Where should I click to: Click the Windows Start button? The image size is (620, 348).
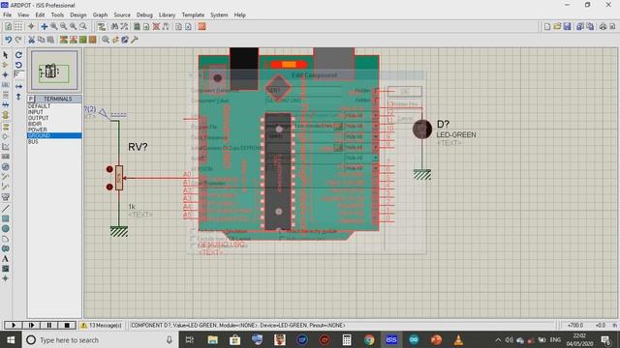coord(11,339)
